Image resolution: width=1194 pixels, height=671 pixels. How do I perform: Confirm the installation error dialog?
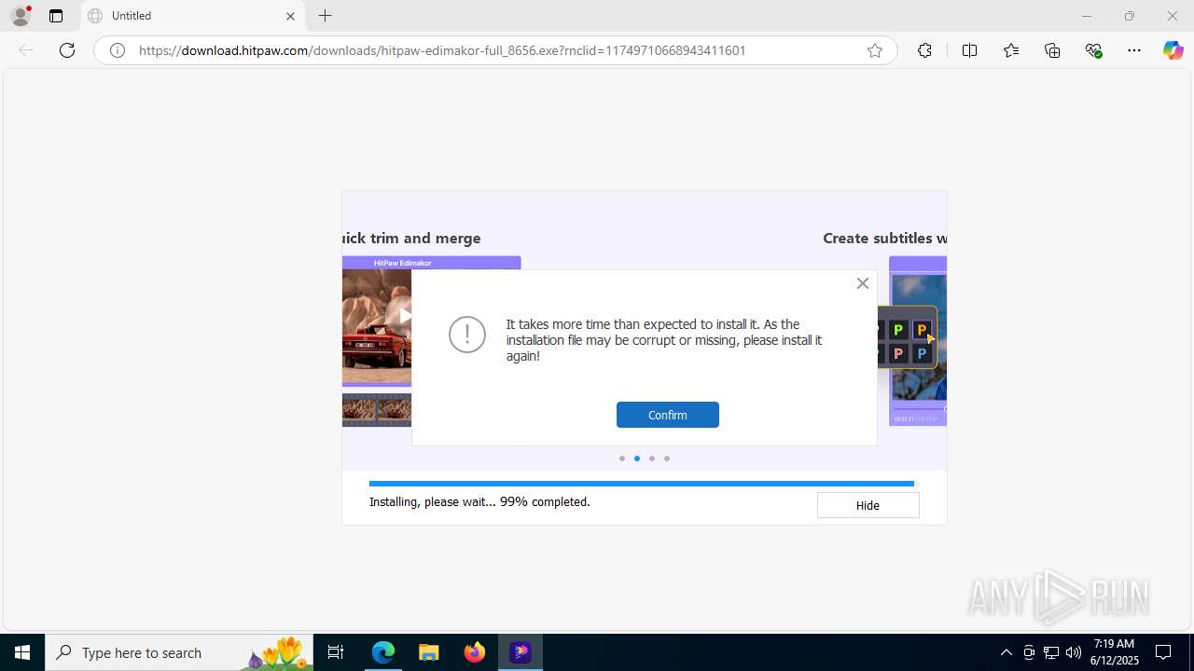tap(667, 415)
